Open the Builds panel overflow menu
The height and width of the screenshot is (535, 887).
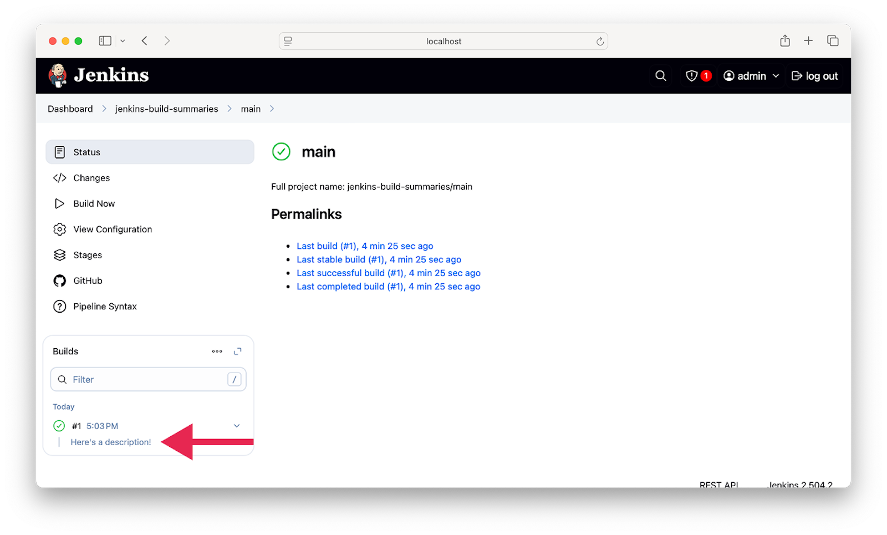[x=217, y=351]
